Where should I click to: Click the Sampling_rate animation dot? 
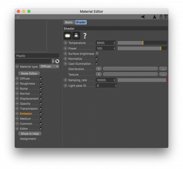coord(65,80)
